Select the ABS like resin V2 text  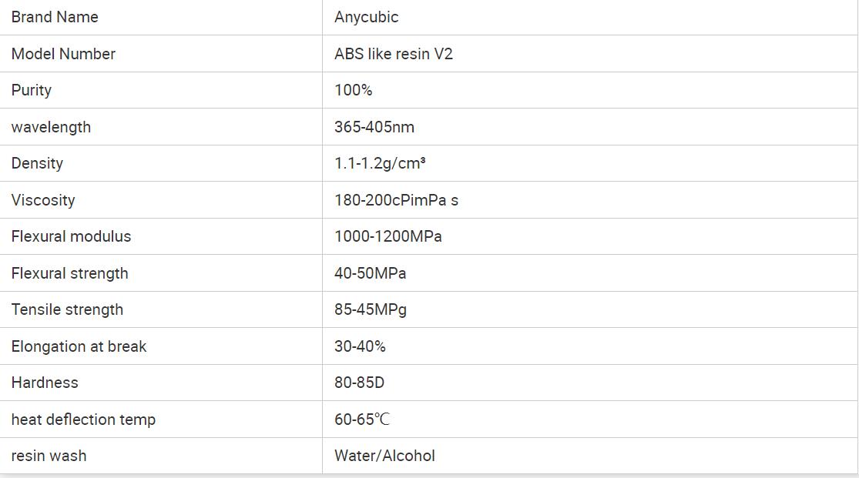[x=393, y=54]
